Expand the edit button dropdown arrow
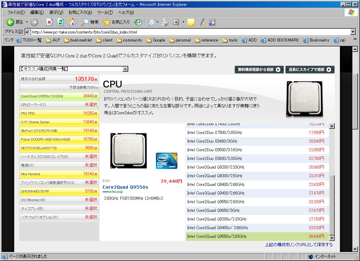Screen dimensions: 360x261 183,22
